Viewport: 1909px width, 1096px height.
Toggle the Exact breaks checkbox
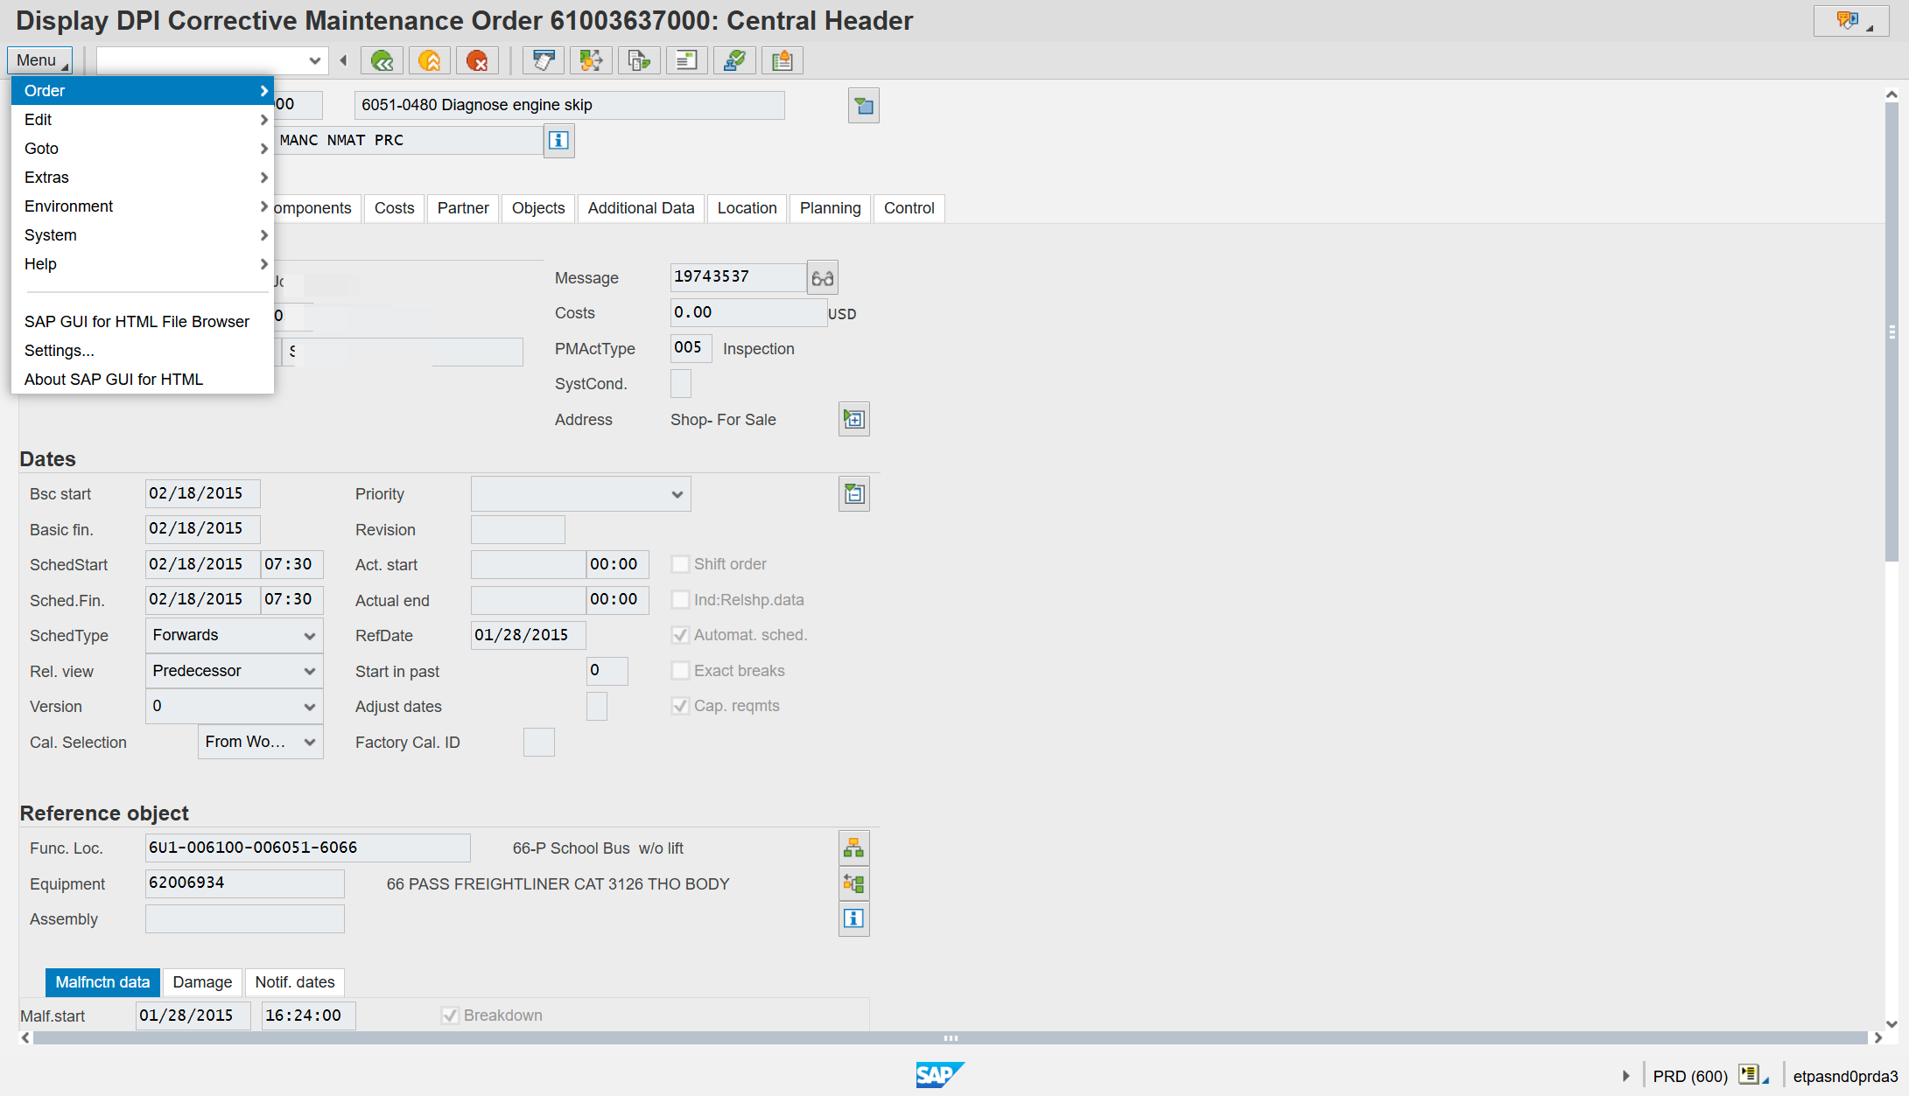tap(680, 671)
